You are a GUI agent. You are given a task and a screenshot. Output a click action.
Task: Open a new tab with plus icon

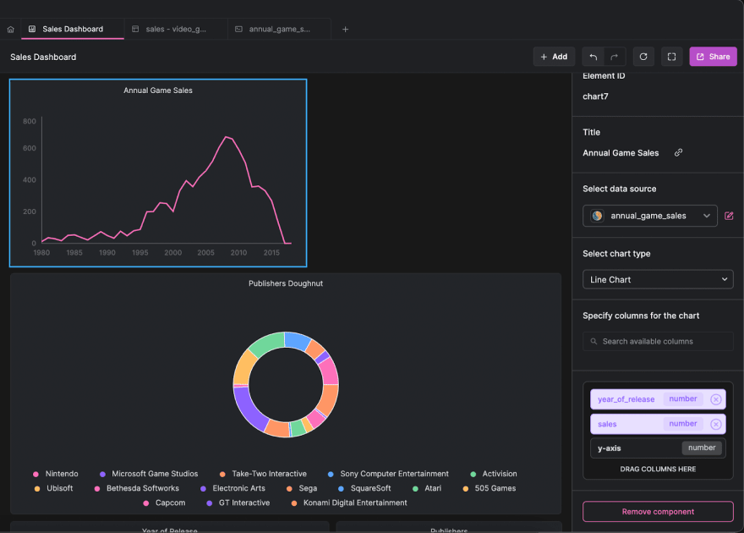tap(346, 30)
